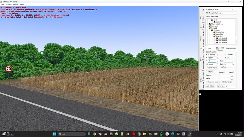244x137 pixels.
Task: Click the Load... button
Action: coord(210,49)
